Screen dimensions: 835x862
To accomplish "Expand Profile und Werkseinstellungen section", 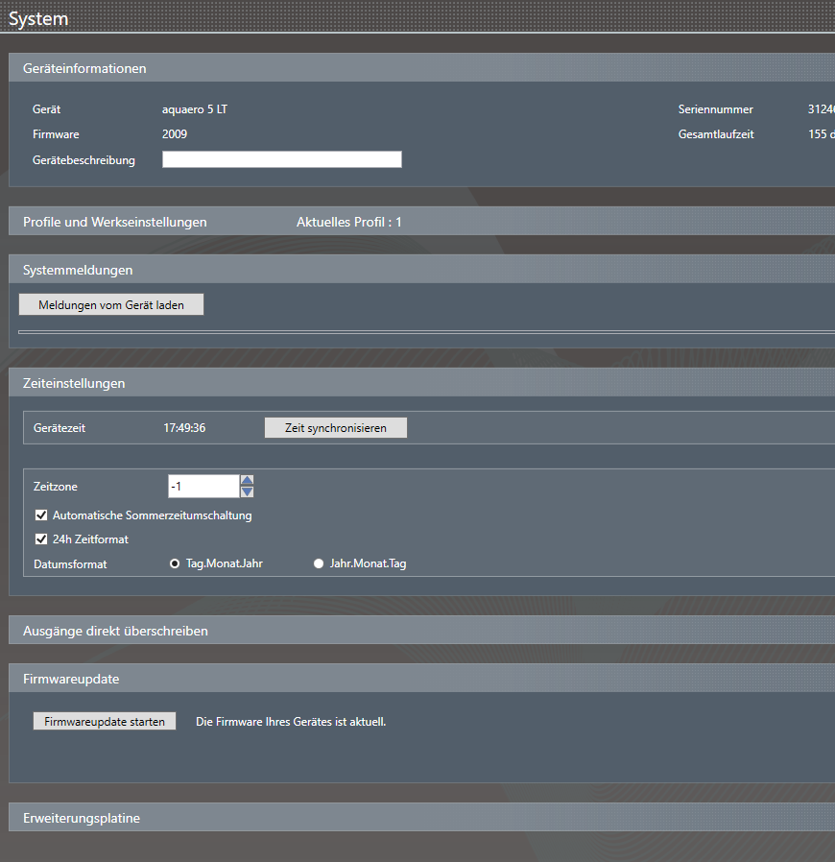I will (x=115, y=222).
